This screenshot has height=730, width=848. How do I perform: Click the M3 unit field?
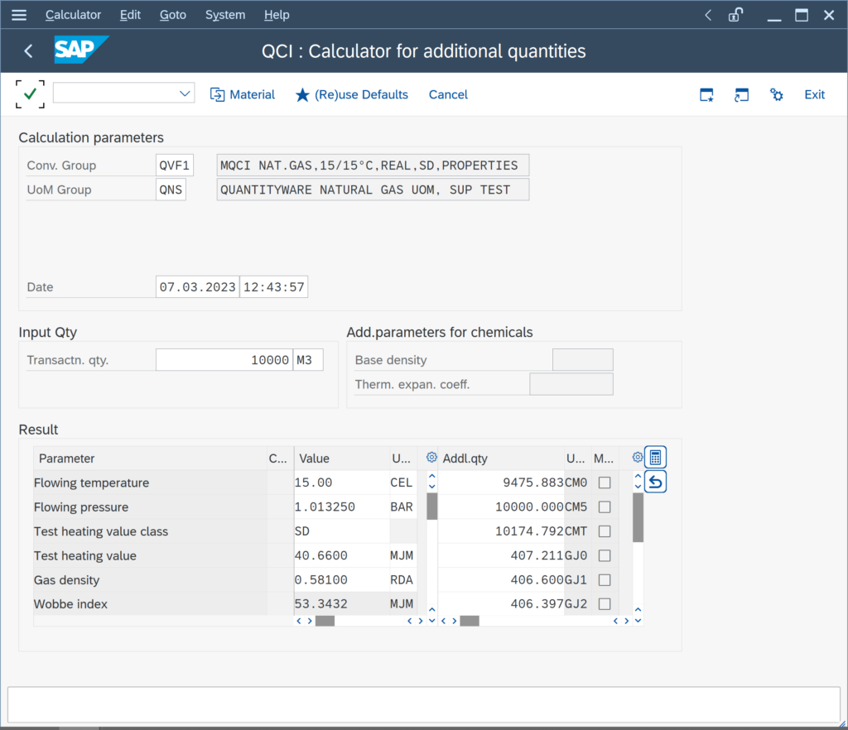pos(308,360)
